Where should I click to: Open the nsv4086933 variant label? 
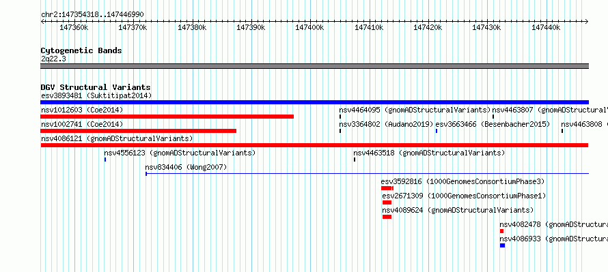tap(554, 239)
